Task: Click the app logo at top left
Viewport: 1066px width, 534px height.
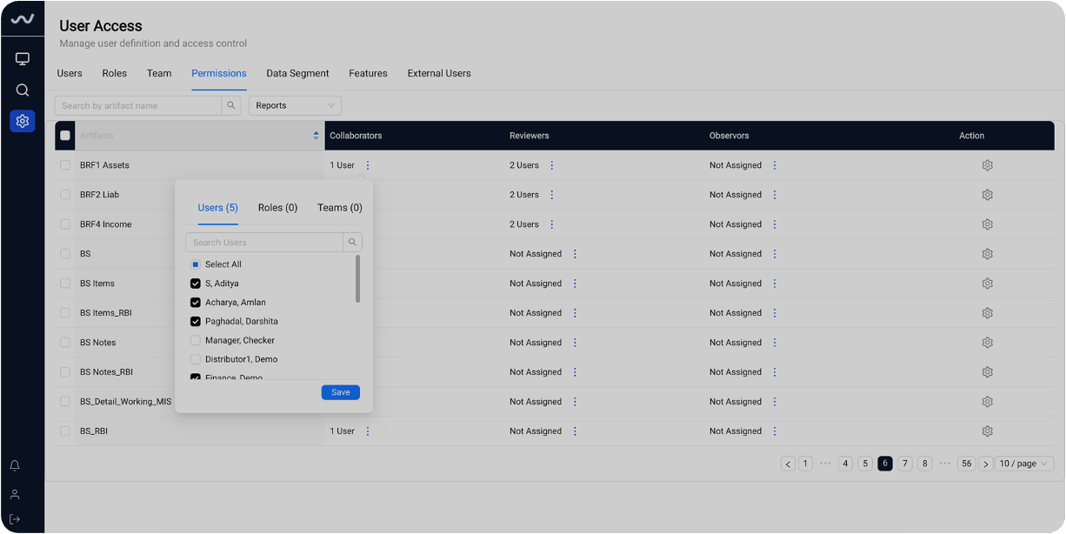Action: click(23, 19)
